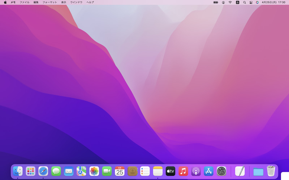The width and height of the screenshot is (289, 180).
Task: Start FaceTime from the Dock
Action: click(x=107, y=171)
